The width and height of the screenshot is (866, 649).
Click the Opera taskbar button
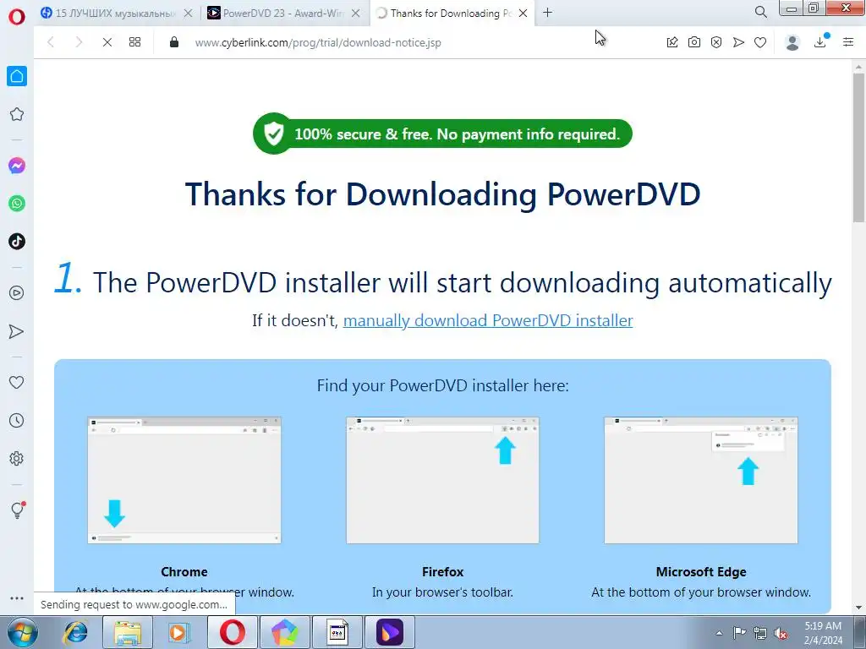233,632
